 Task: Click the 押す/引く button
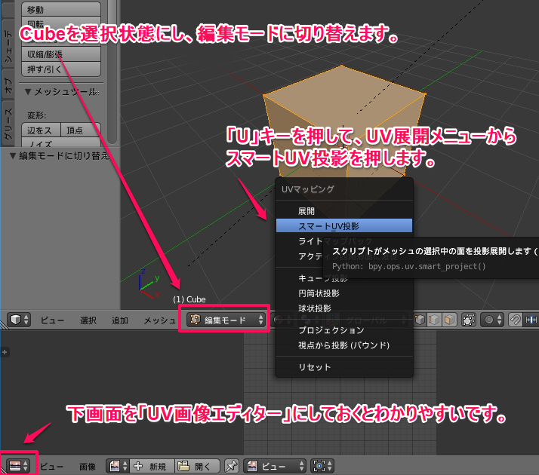coord(61,69)
